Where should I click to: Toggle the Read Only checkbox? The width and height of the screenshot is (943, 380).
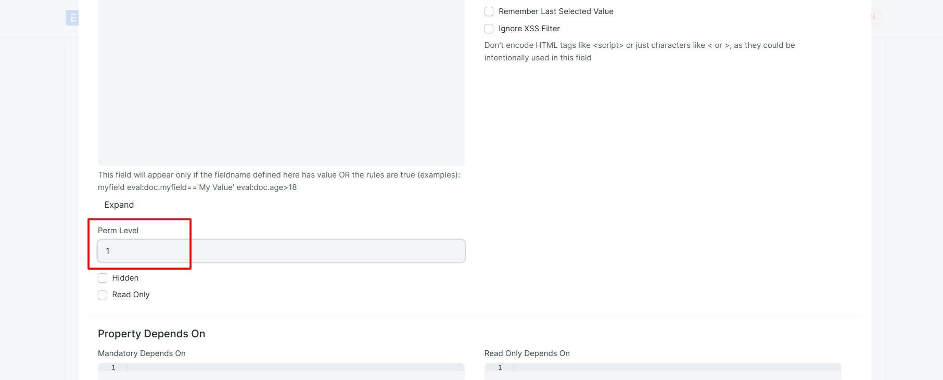[x=103, y=295]
